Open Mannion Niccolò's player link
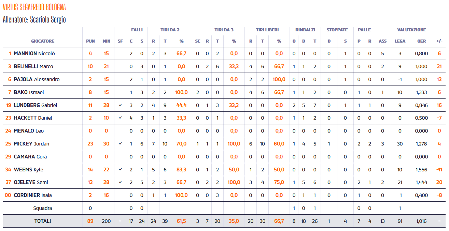Image resolution: width=449 pixels, height=231 pixels. coord(34,53)
